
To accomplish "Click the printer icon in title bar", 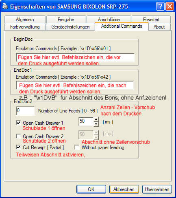I will 5,6.
